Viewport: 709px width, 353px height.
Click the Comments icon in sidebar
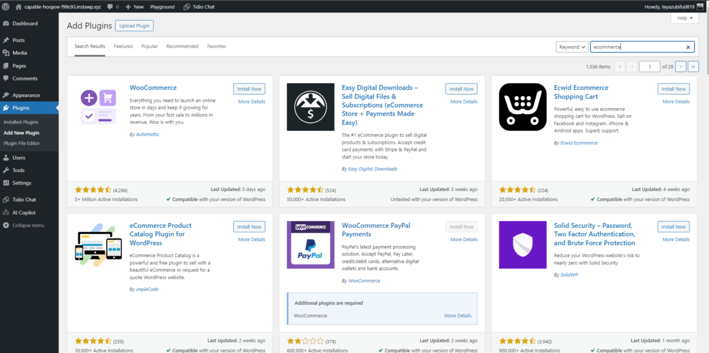(x=6, y=78)
